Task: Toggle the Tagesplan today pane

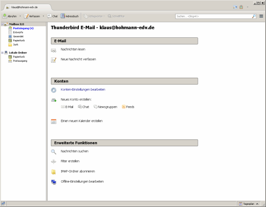Action: click(248, 204)
